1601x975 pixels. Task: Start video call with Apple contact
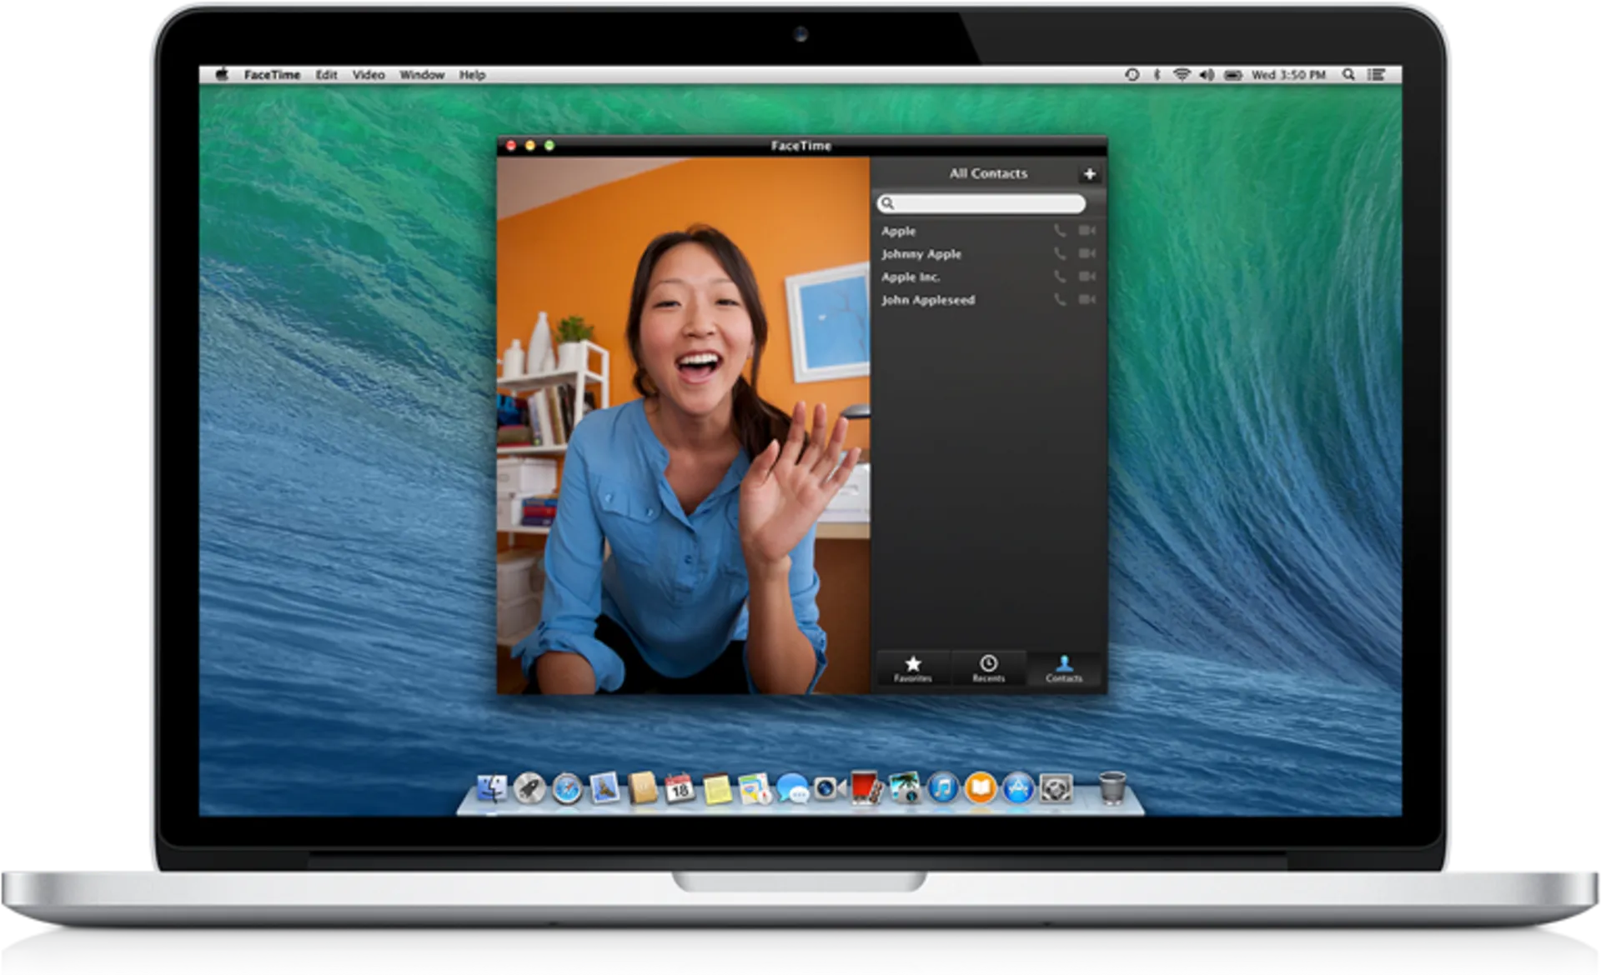coord(1087,231)
